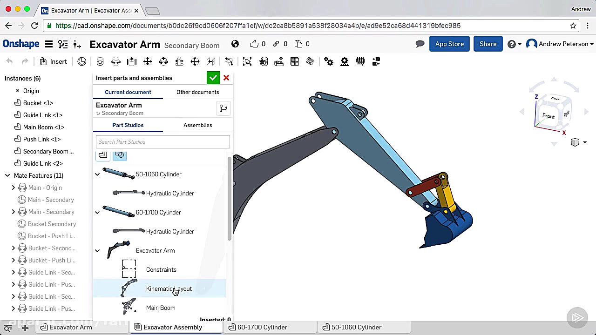This screenshot has width=596, height=335.
Task: Click the Fastened mate tool icon
Action: 100,61
